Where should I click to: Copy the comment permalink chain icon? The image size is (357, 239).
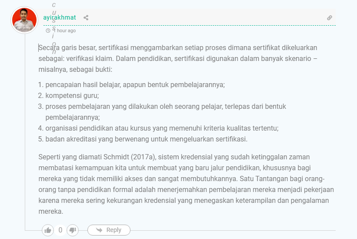(x=330, y=18)
